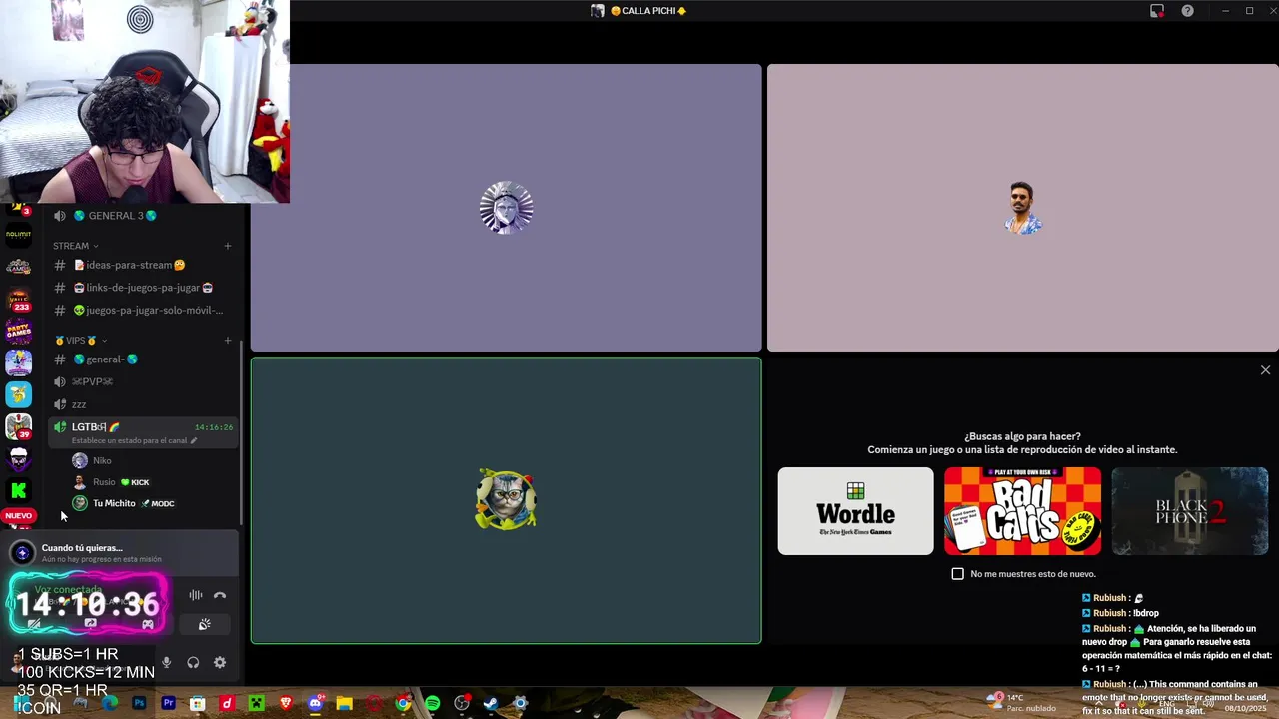
Task: Open Photoshop from the taskbar
Action: pos(139,703)
